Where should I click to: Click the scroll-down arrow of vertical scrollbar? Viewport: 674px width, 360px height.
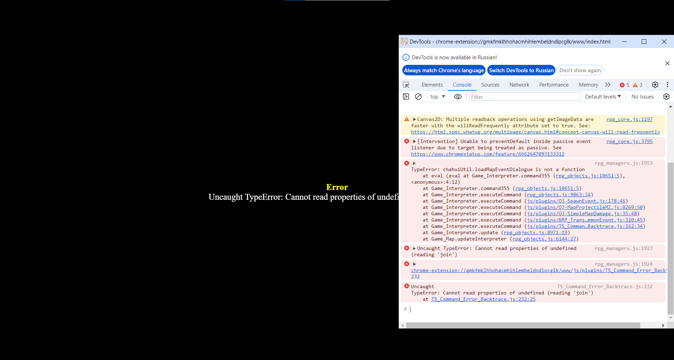pos(670,318)
